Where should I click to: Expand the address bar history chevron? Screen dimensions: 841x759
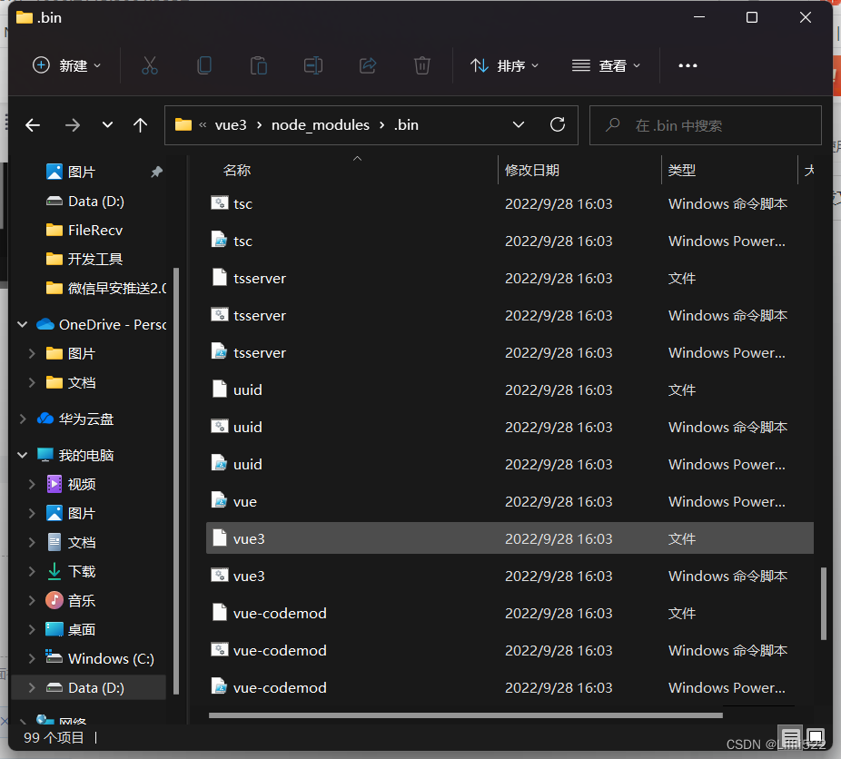518,125
